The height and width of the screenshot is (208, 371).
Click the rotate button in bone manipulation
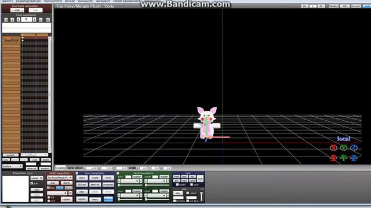95,178
